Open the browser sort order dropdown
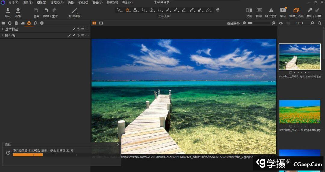The width and height of the screenshot is (325, 172). tap(288, 23)
